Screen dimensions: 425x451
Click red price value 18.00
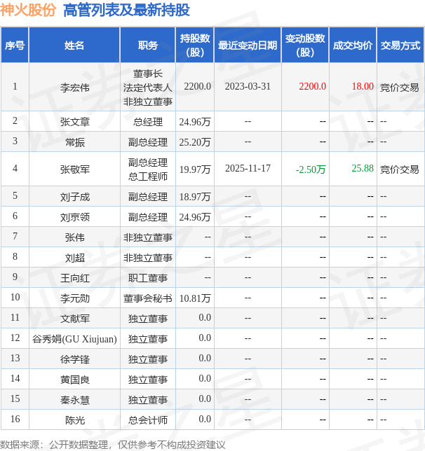(363, 86)
